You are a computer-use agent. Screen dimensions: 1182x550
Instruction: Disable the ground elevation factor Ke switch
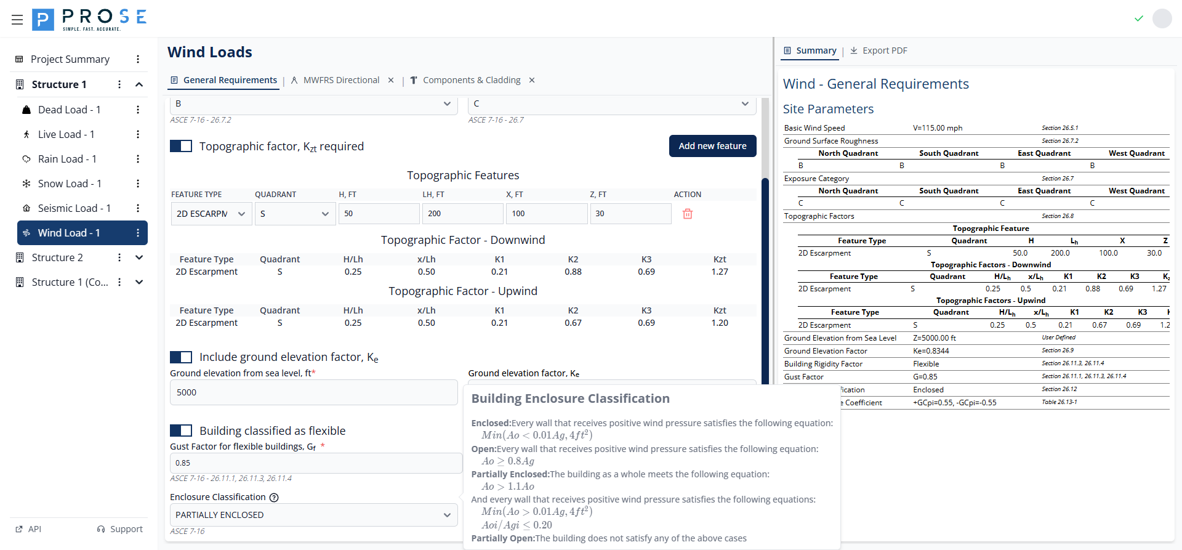(181, 357)
